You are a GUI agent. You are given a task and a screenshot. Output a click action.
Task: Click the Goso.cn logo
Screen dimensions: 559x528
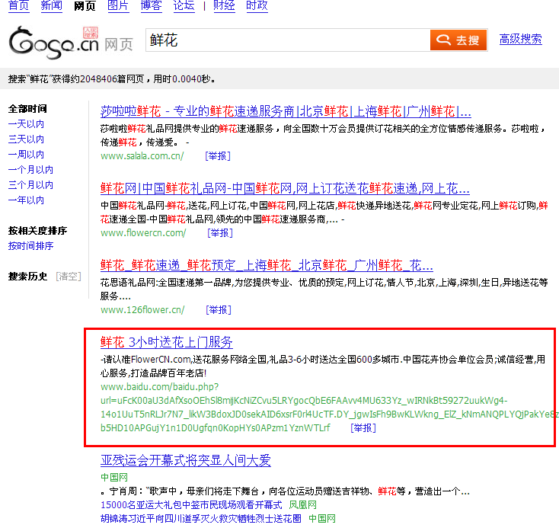click(x=53, y=43)
